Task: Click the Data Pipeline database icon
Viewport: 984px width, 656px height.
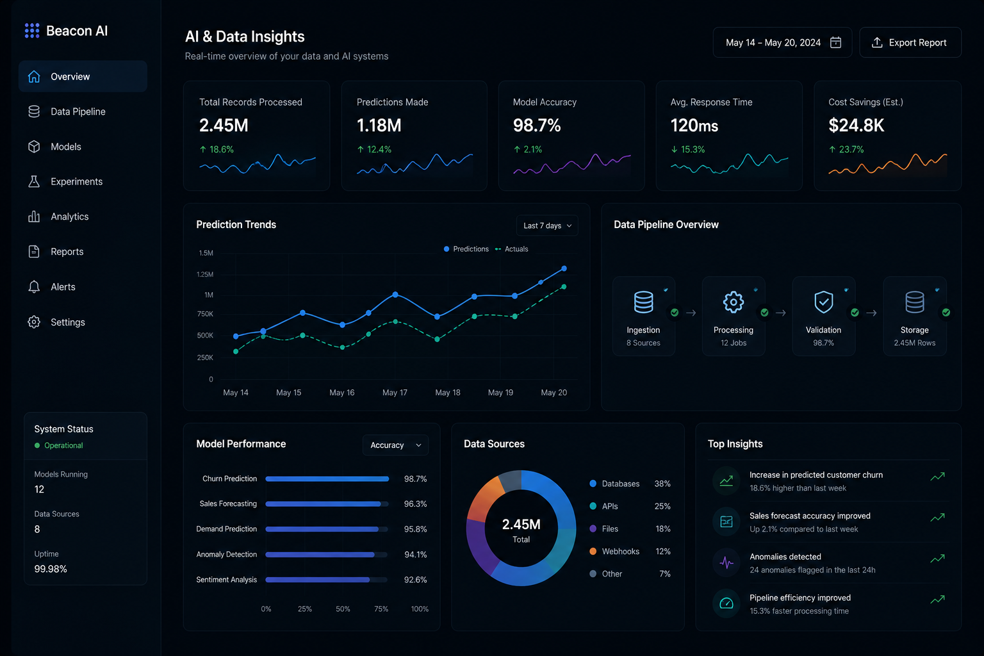Action: [34, 111]
